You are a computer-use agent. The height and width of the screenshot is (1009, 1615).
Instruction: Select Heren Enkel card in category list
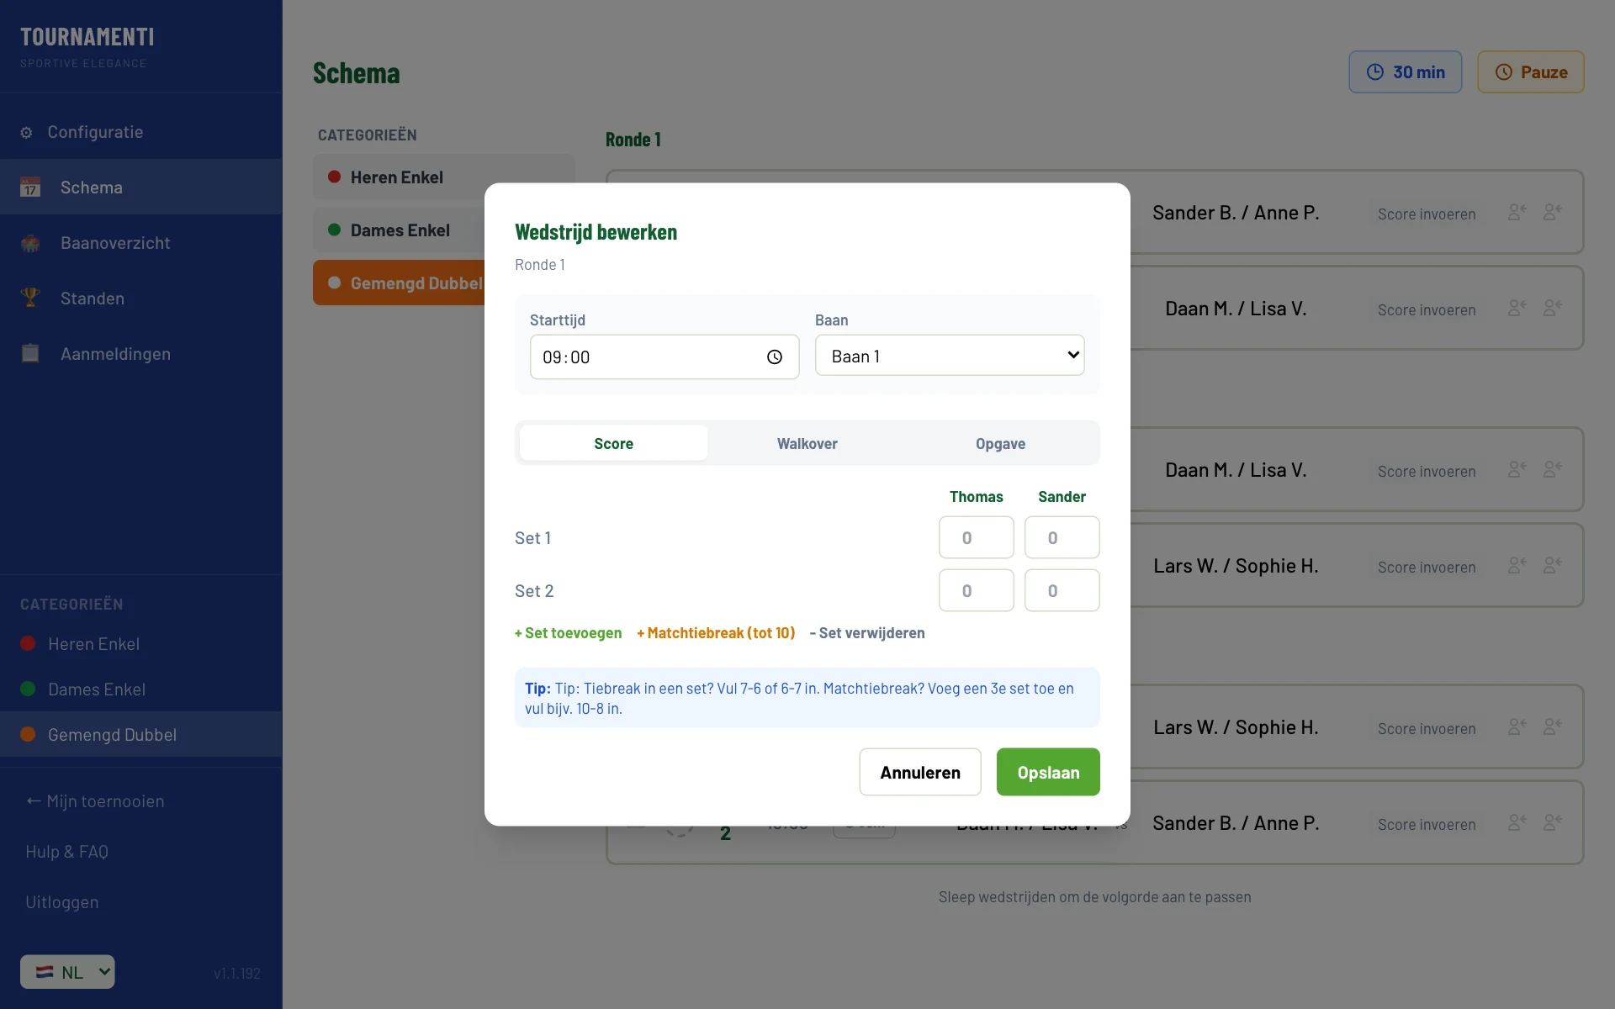pyautogui.click(x=443, y=177)
